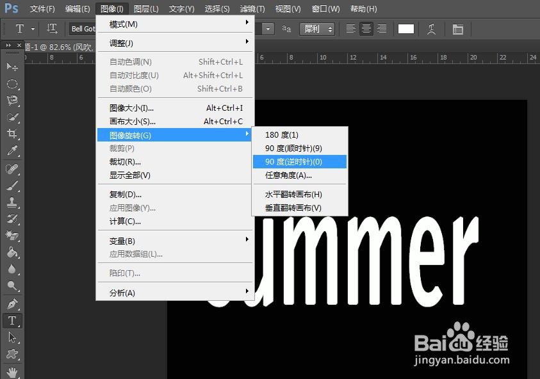Viewport: 540px width, 379px height.
Task: Select the Move tool
Action: (x=12, y=67)
